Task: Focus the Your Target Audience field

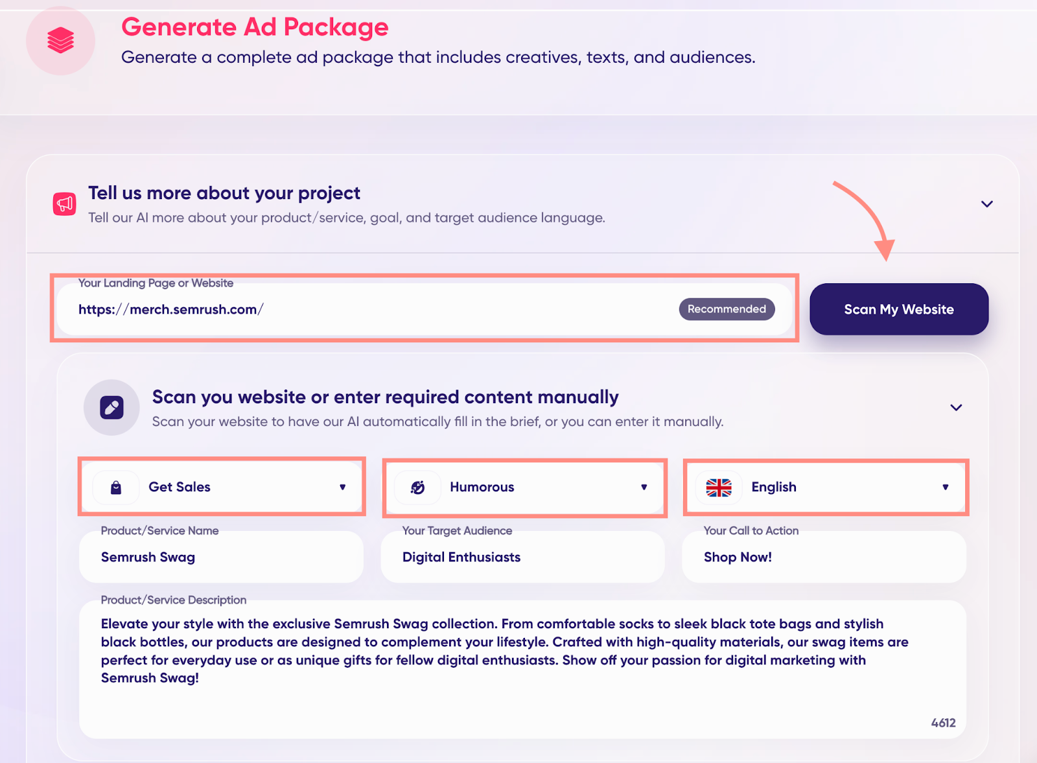Action: (522, 558)
